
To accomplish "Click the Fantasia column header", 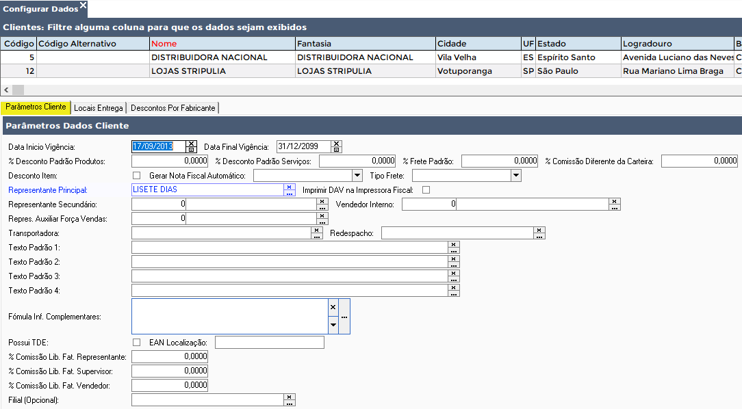I will (x=366, y=44).
